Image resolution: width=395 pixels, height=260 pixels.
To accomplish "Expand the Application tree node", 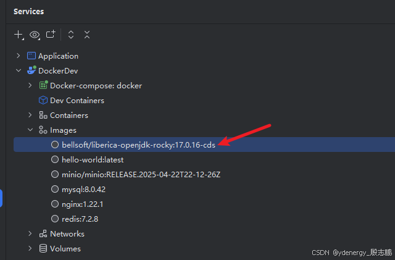I will pos(19,56).
